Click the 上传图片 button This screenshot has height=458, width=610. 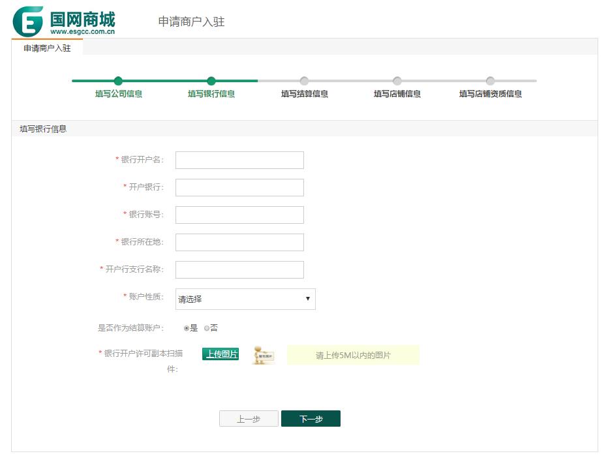click(x=221, y=354)
